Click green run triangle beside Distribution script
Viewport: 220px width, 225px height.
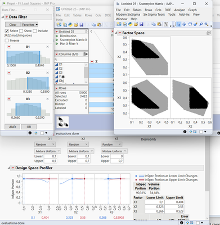click(x=57, y=36)
